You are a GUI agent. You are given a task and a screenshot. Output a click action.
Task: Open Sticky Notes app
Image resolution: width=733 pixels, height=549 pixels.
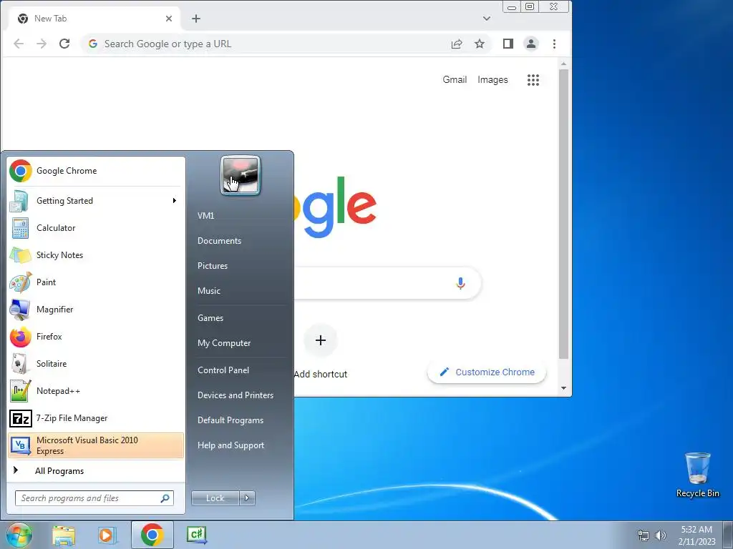[95, 255]
